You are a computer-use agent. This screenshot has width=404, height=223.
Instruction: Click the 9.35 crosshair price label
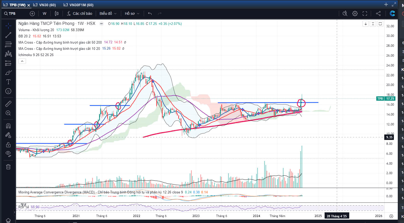389,137
